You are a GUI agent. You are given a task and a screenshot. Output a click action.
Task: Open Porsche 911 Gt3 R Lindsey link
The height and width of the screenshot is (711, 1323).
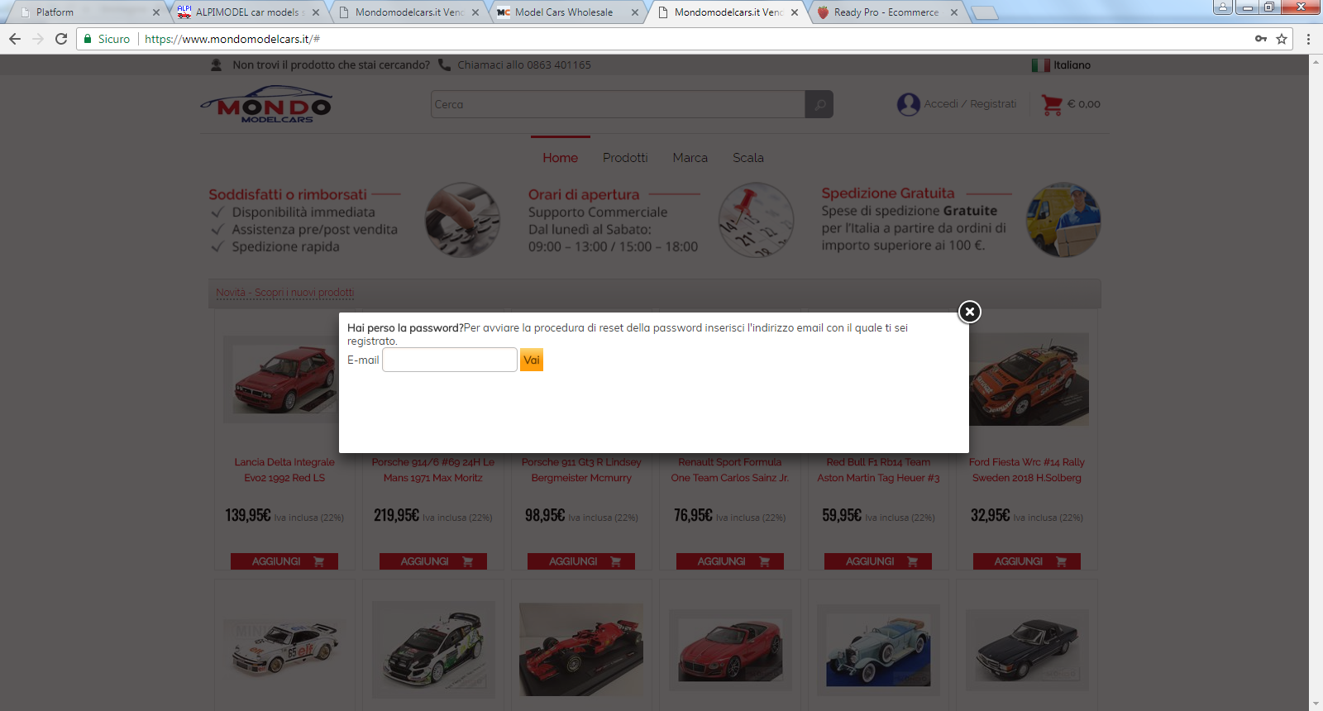(x=581, y=470)
